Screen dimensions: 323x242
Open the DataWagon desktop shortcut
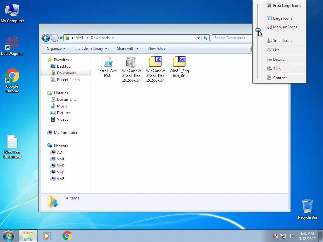(x=12, y=46)
